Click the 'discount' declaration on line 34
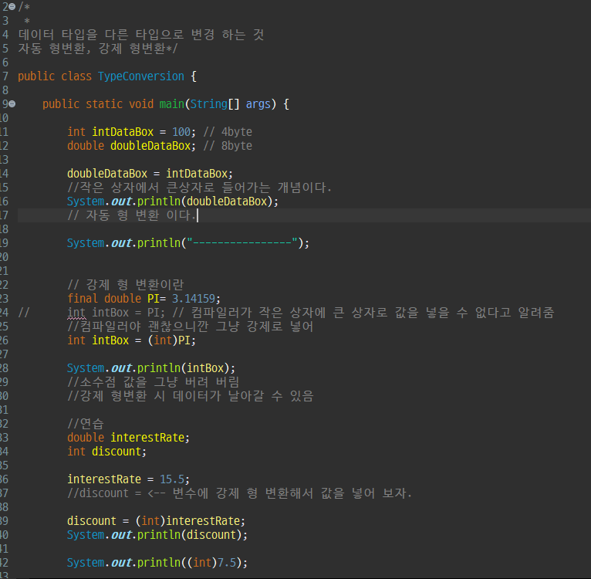Viewport: 591px width, 579px height. tap(116, 452)
